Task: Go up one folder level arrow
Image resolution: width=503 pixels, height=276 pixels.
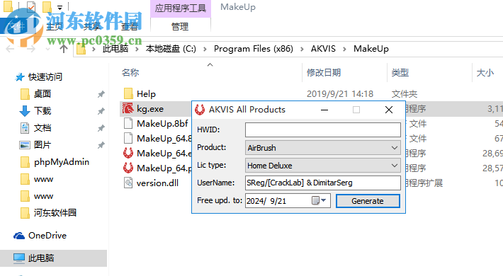Action: (64, 49)
